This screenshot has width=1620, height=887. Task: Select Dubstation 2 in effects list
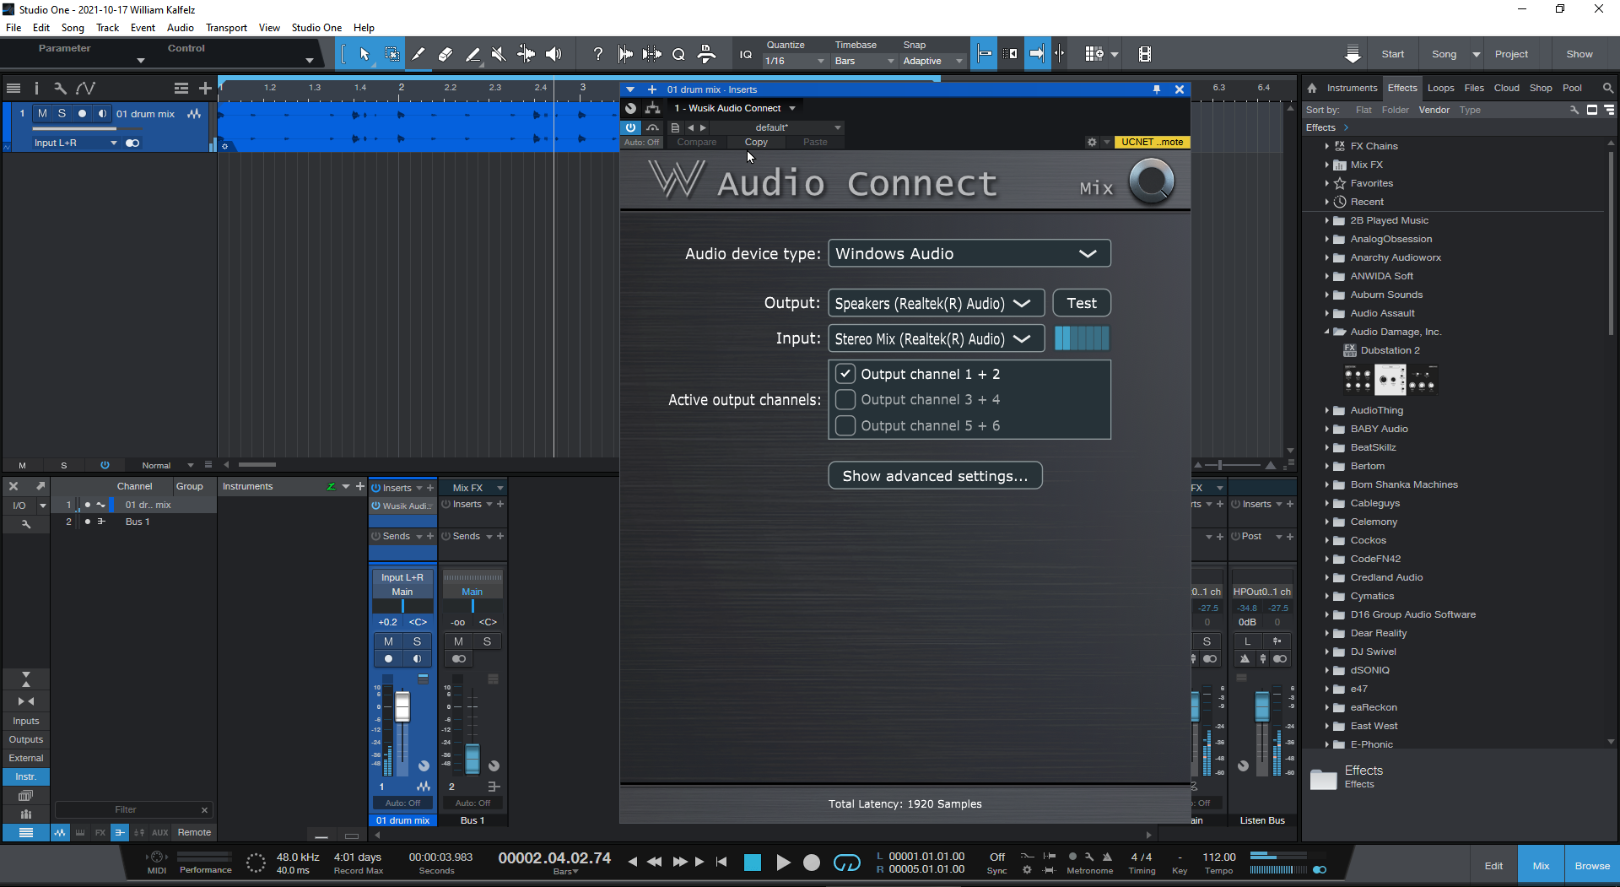(x=1390, y=350)
